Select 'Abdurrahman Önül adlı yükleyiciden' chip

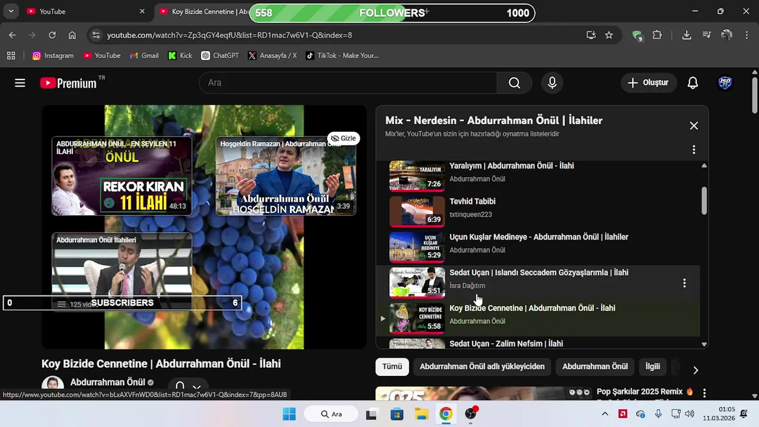tap(482, 367)
